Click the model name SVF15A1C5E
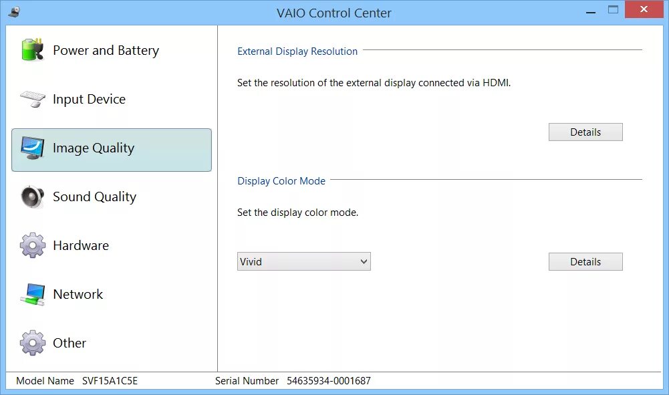 coord(110,380)
